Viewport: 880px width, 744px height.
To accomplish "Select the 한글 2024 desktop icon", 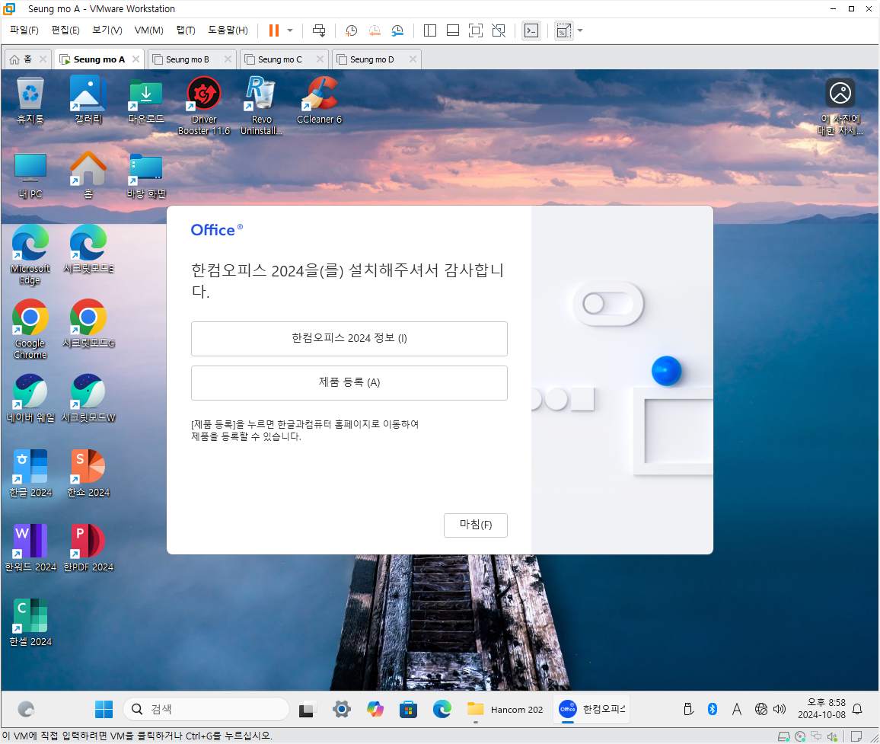I will pos(30,473).
